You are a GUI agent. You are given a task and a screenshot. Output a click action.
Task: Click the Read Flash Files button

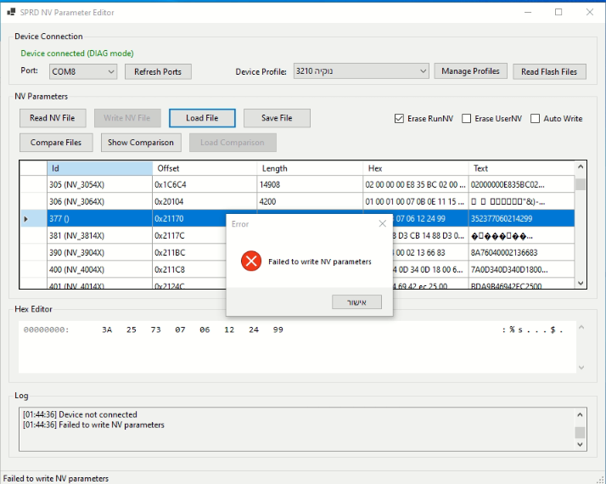549,71
